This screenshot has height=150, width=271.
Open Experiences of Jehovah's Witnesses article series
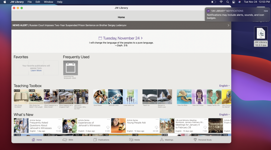[x=86, y=125]
